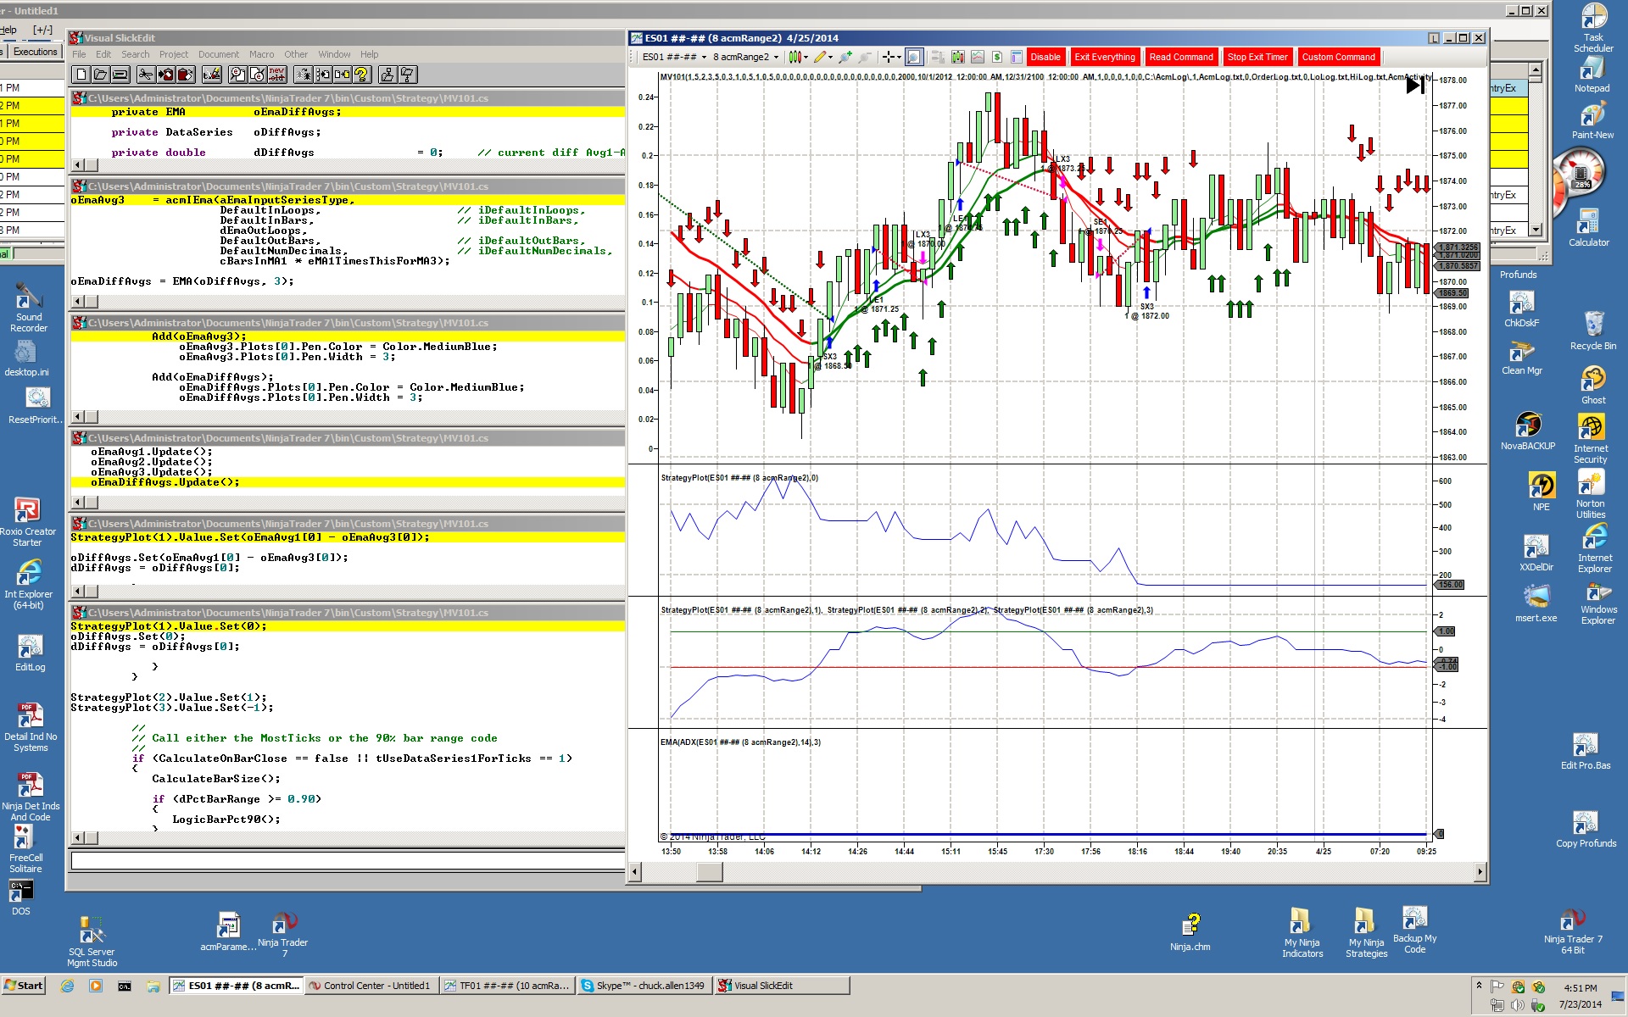This screenshot has width=1628, height=1017.
Task: Expand the crosshair cursor type dropdown
Action: point(899,57)
